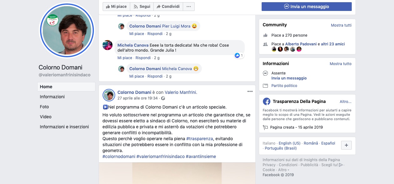394x184 pixels.
Task: Open the three-dot menu beside Condividi
Action: coord(189,7)
